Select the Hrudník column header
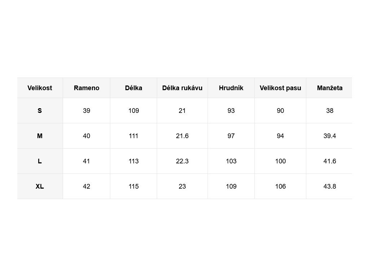This screenshot has height=277, width=369. coord(231,88)
